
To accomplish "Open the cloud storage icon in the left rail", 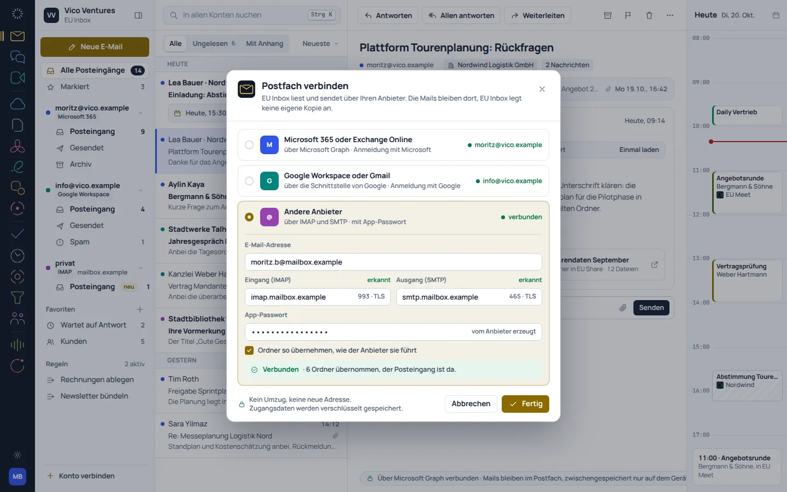I will click(x=17, y=104).
